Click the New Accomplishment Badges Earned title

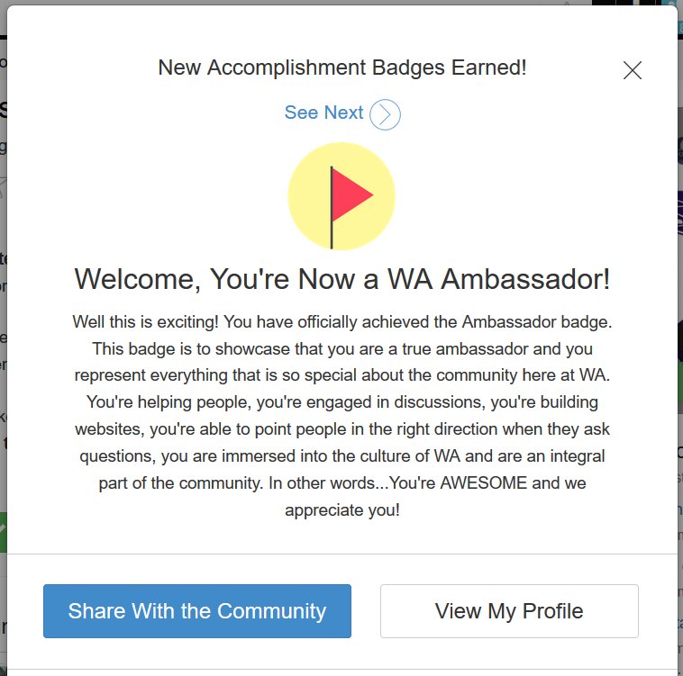coord(342,68)
